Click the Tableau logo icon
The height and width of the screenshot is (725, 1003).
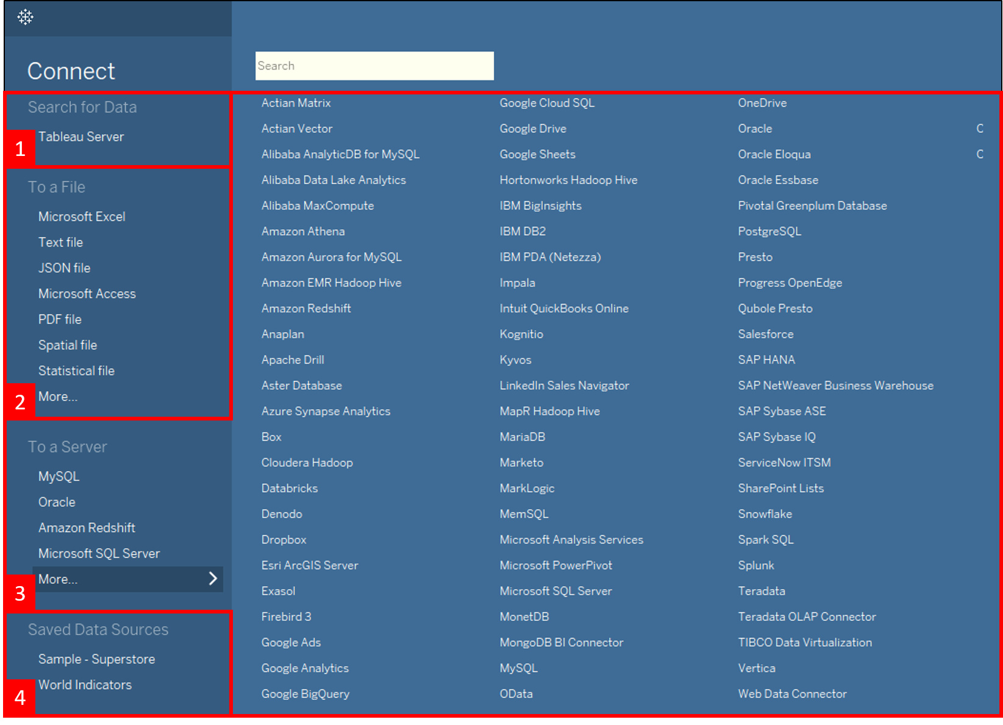[x=25, y=17]
